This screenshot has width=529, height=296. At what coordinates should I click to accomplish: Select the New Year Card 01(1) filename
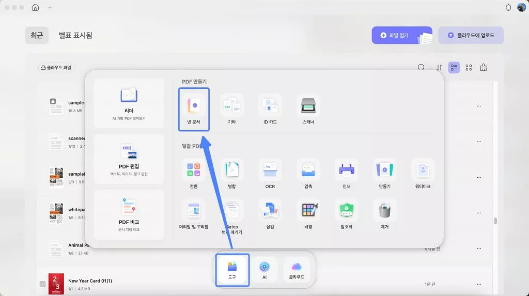pos(90,281)
